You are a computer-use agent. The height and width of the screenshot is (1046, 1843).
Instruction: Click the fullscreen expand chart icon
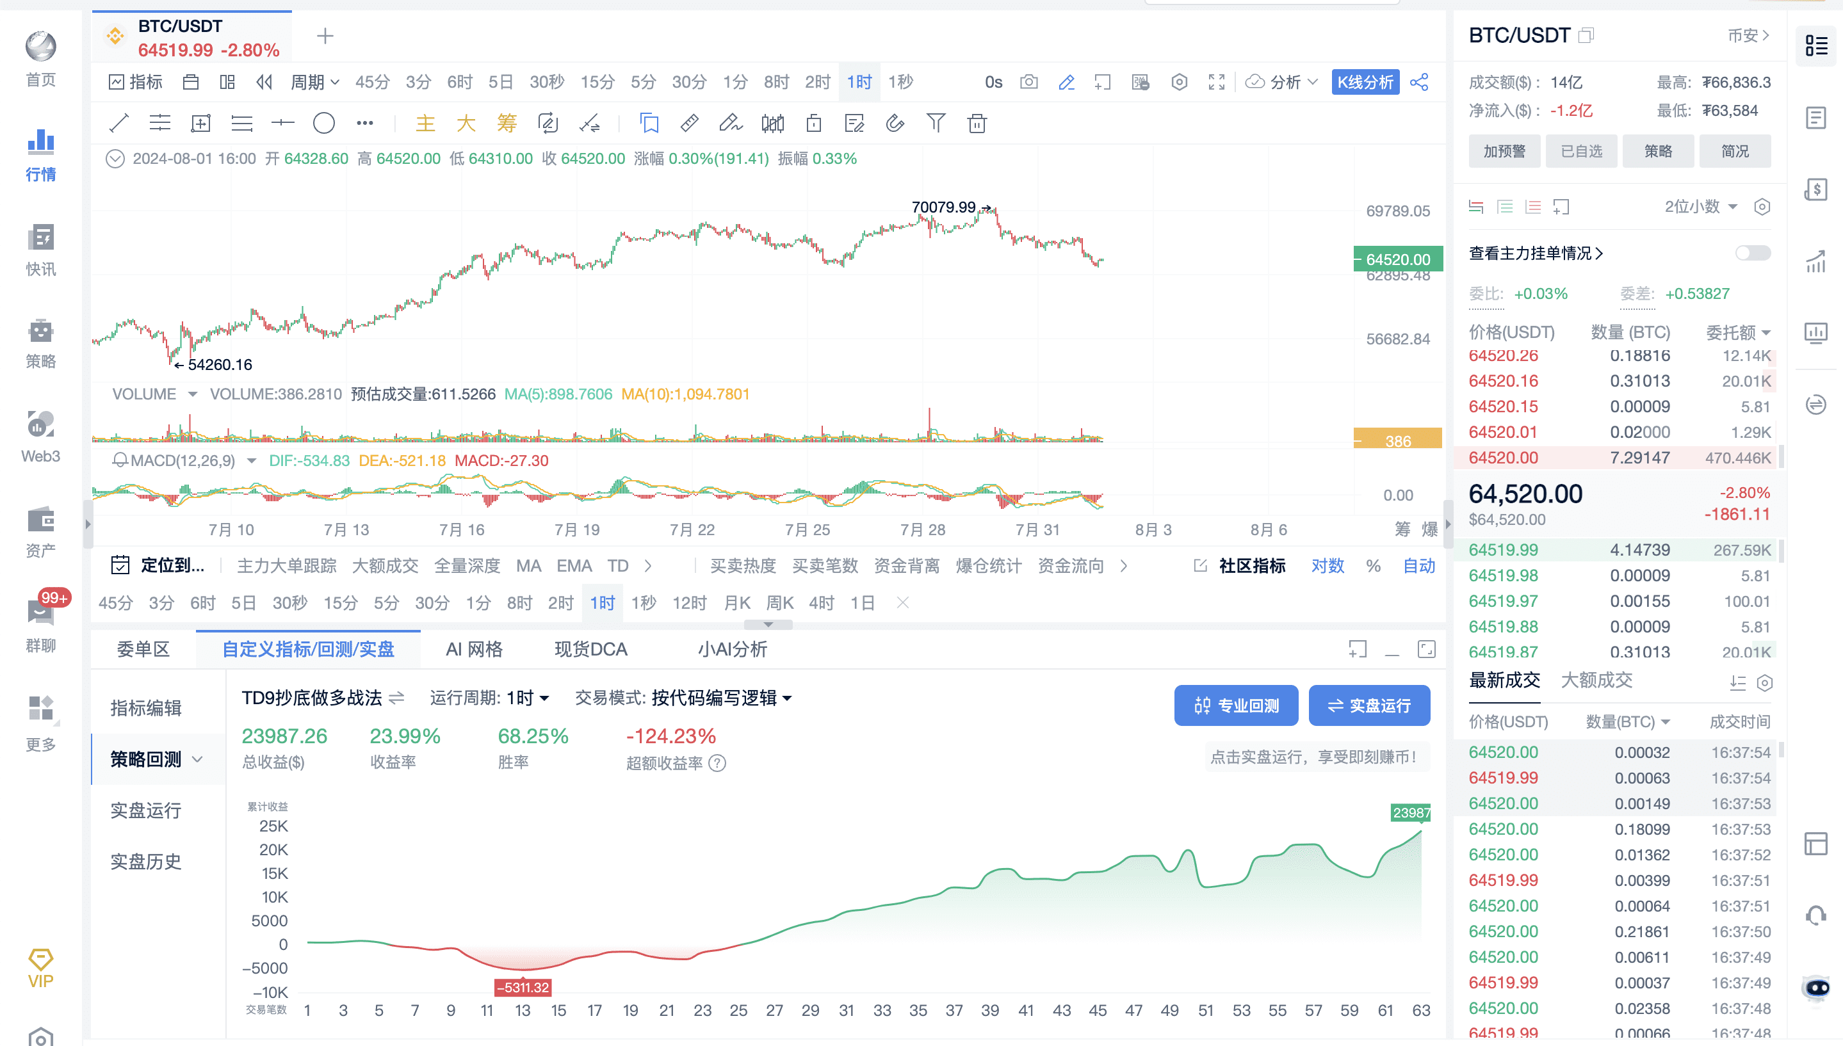click(1217, 82)
